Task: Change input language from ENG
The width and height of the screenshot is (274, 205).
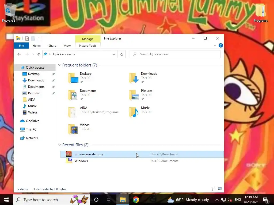Action: coord(238,200)
